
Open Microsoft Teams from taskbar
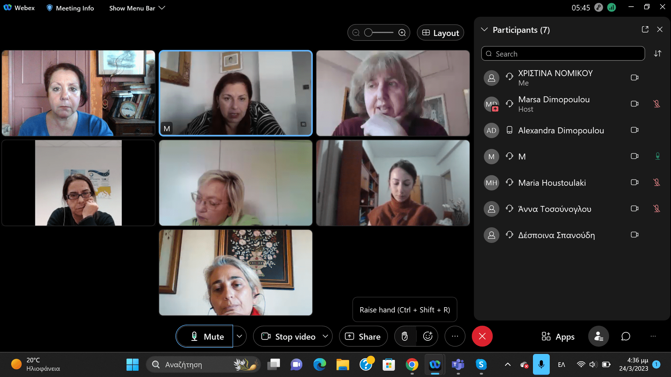(x=458, y=364)
